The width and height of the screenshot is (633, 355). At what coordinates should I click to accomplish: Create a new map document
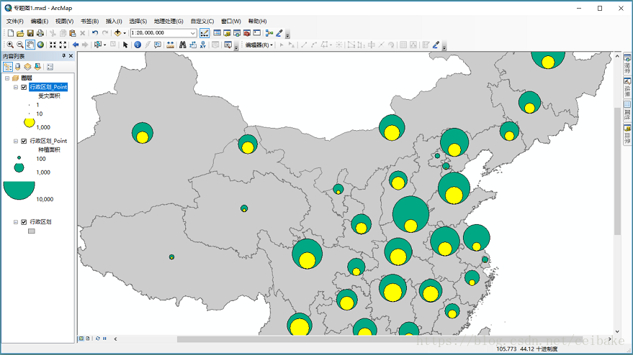pos(11,33)
